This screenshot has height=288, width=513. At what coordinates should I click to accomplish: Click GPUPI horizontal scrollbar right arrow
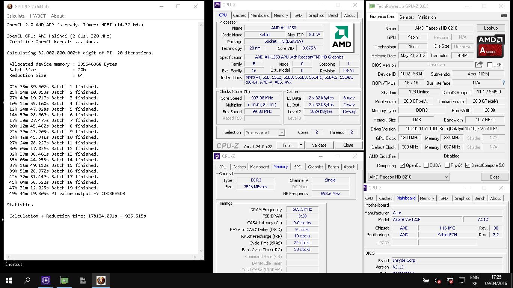195,257
